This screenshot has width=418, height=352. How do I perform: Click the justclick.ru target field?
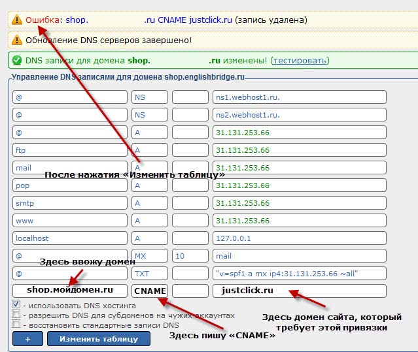[x=300, y=291]
